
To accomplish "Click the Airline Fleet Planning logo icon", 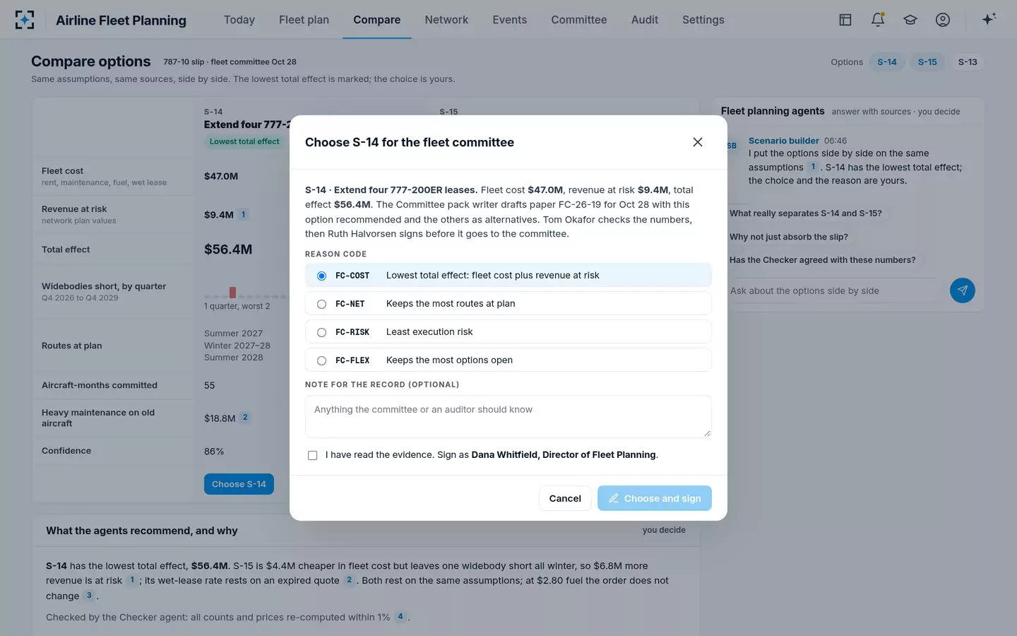I will pyautogui.click(x=25, y=20).
